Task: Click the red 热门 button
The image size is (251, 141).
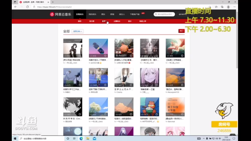Action: point(181,31)
